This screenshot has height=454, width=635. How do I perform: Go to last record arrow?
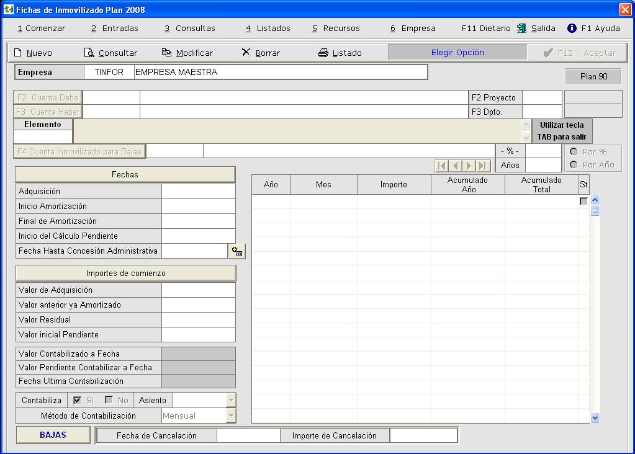click(x=483, y=166)
